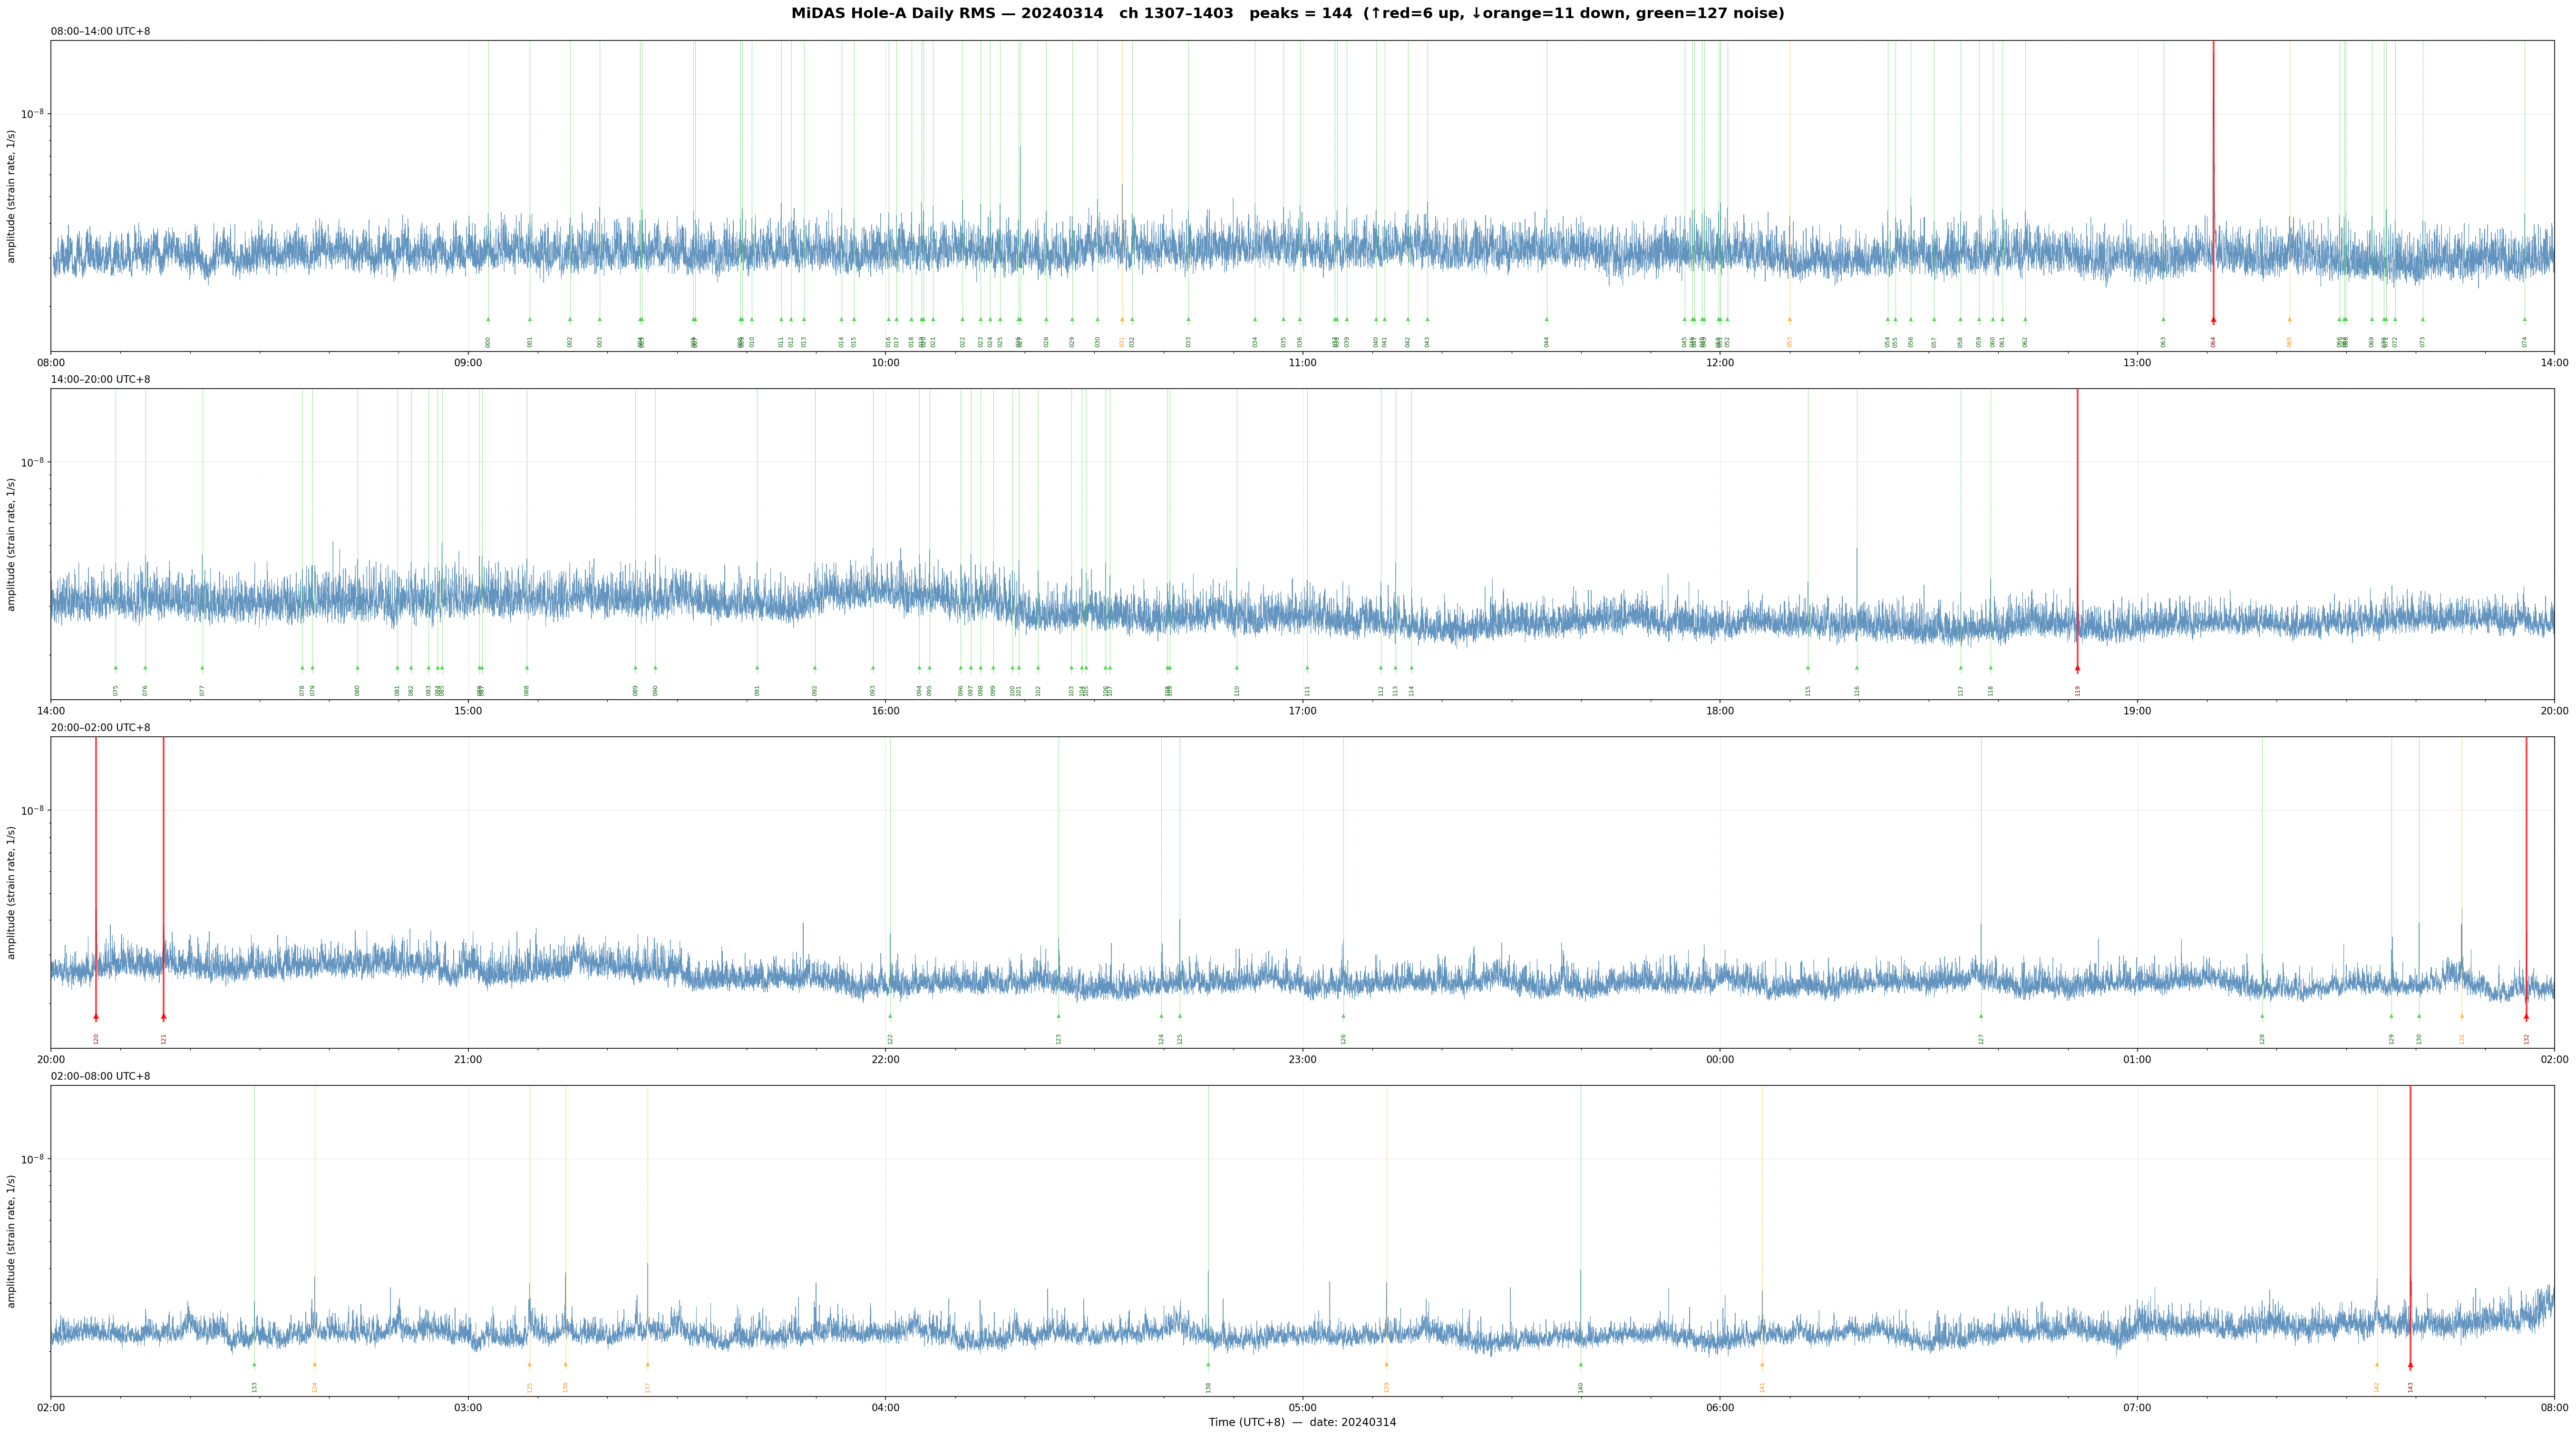Click the orange peak marker labeled 142
2576x1435 pixels.
[2377, 1364]
